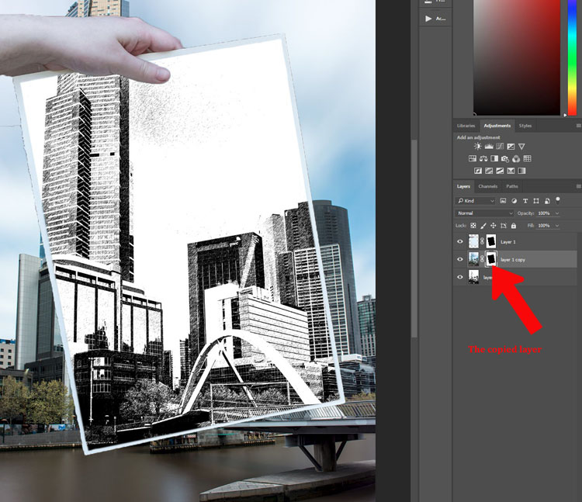Add a Black & White adjustment
Screen dimensions: 582x502
tap(494, 158)
